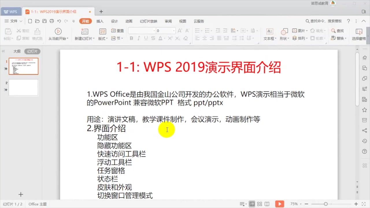370x208 pixels.
Task: Open the font size combo box
Action: click(166, 31)
